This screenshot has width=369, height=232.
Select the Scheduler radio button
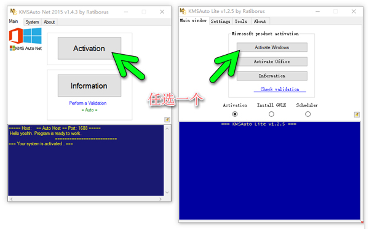[x=307, y=114]
